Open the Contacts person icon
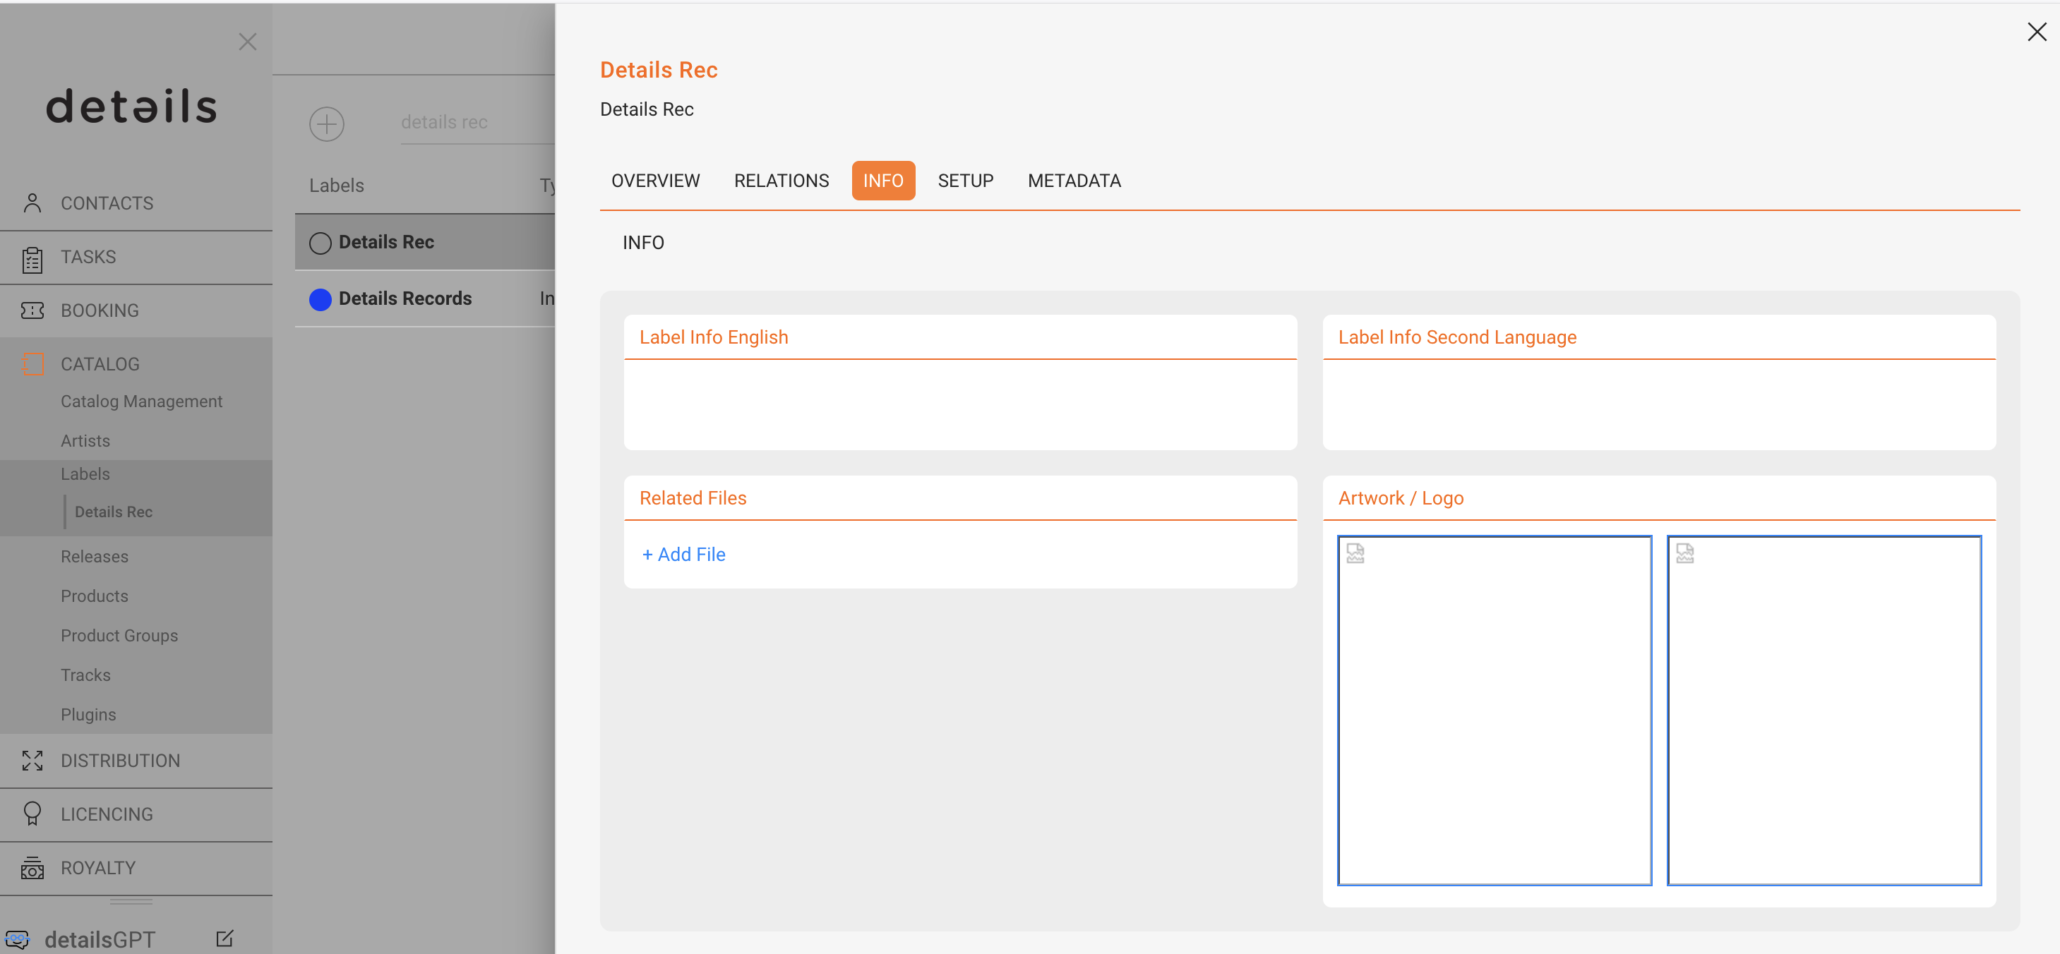The image size is (2060, 954). point(32,203)
